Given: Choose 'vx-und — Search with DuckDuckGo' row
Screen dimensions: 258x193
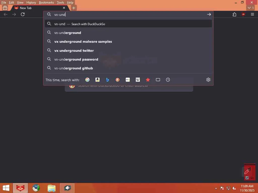Looking at the screenshot, I should pyautogui.click(x=128, y=24).
